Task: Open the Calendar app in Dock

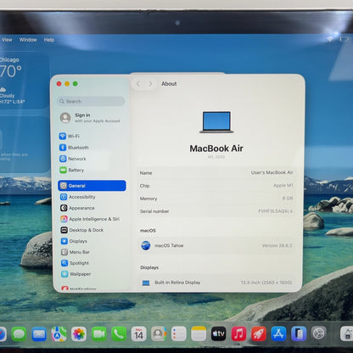Action: [x=139, y=334]
